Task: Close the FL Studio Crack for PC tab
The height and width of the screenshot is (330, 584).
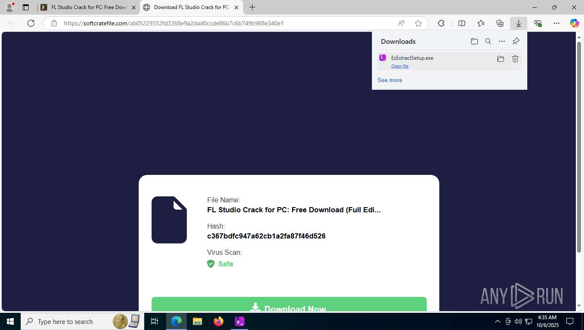Action: 134,7
